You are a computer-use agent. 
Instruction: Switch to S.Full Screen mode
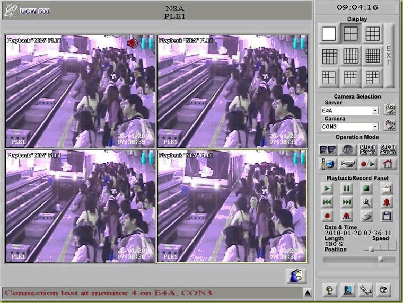[x=388, y=150]
